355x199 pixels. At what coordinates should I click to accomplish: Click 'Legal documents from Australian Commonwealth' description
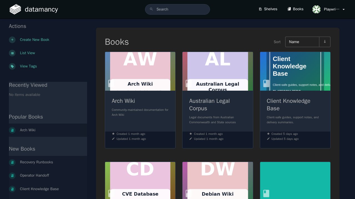click(212, 120)
